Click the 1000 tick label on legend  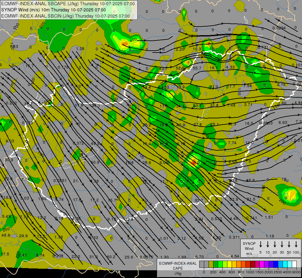[250, 272]
